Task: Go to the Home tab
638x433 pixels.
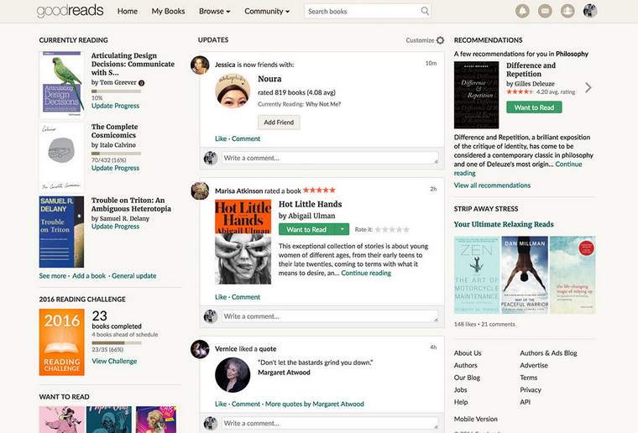Action: click(128, 12)
